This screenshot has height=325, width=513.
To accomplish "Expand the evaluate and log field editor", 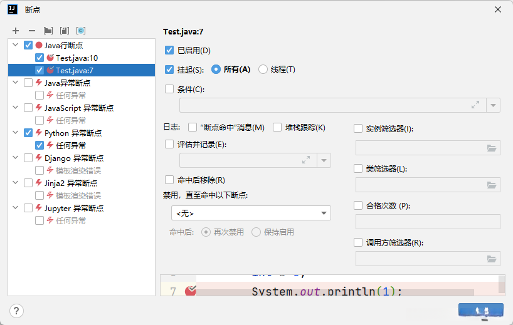I will click(x=306, y=160).
